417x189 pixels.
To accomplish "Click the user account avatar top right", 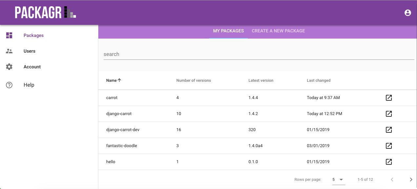I will click(x=408, y=12).
